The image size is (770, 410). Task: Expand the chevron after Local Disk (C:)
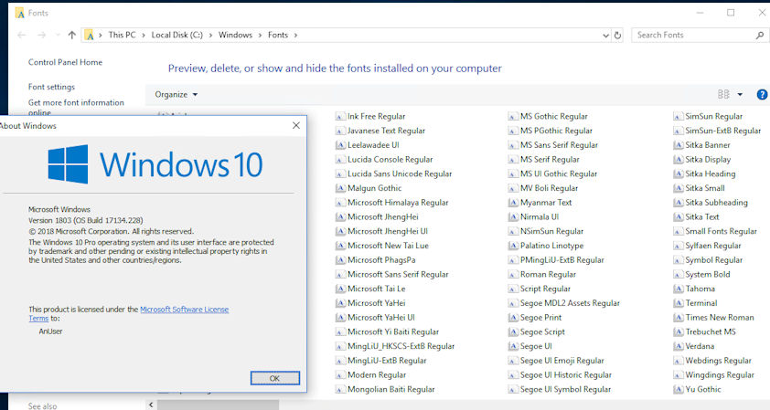(210, 36)
